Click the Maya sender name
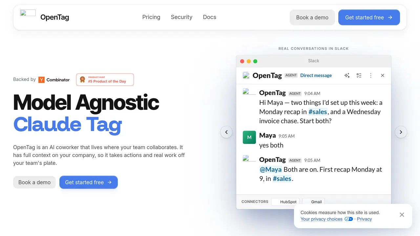420x236 pixels. (267, 135)
